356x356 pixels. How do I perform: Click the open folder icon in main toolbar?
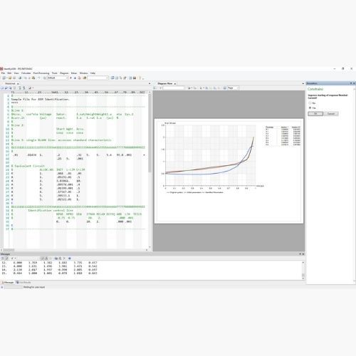tap(10, 78)
